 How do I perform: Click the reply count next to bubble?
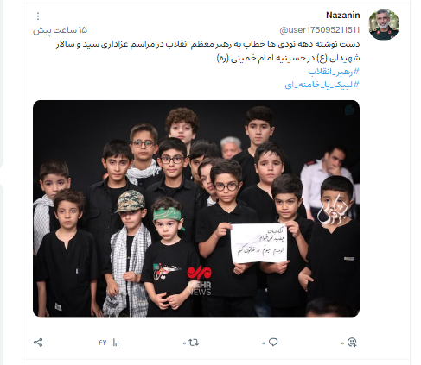pyautogui.click(x=264, y=343)
